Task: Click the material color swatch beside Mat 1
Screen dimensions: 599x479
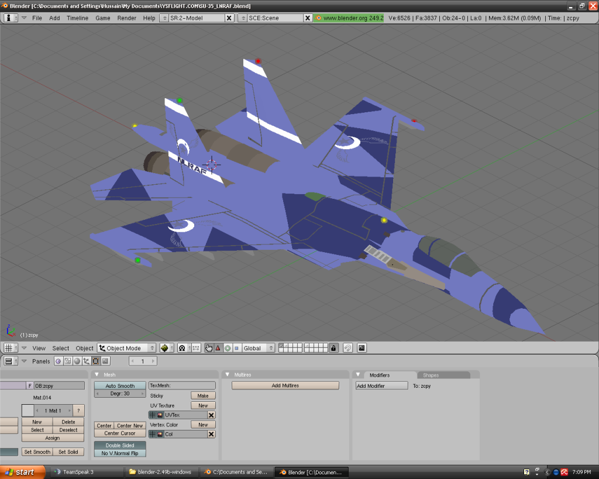Action: (28, 411)
